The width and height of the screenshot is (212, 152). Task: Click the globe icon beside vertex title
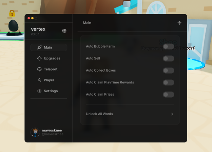64,31
